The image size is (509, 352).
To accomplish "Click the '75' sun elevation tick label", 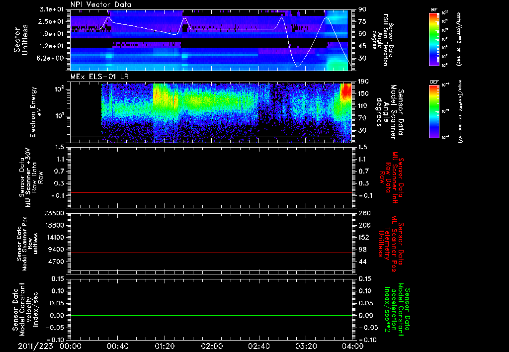I will tap(362, 21).
